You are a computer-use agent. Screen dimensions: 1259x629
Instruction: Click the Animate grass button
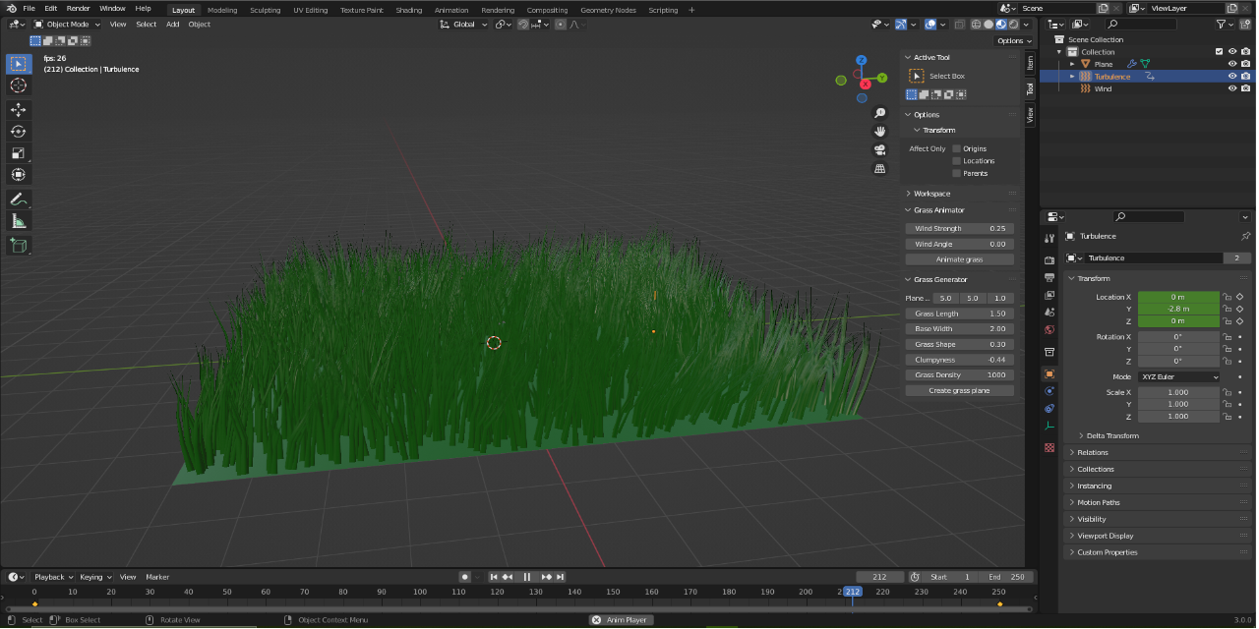[960, 259]
